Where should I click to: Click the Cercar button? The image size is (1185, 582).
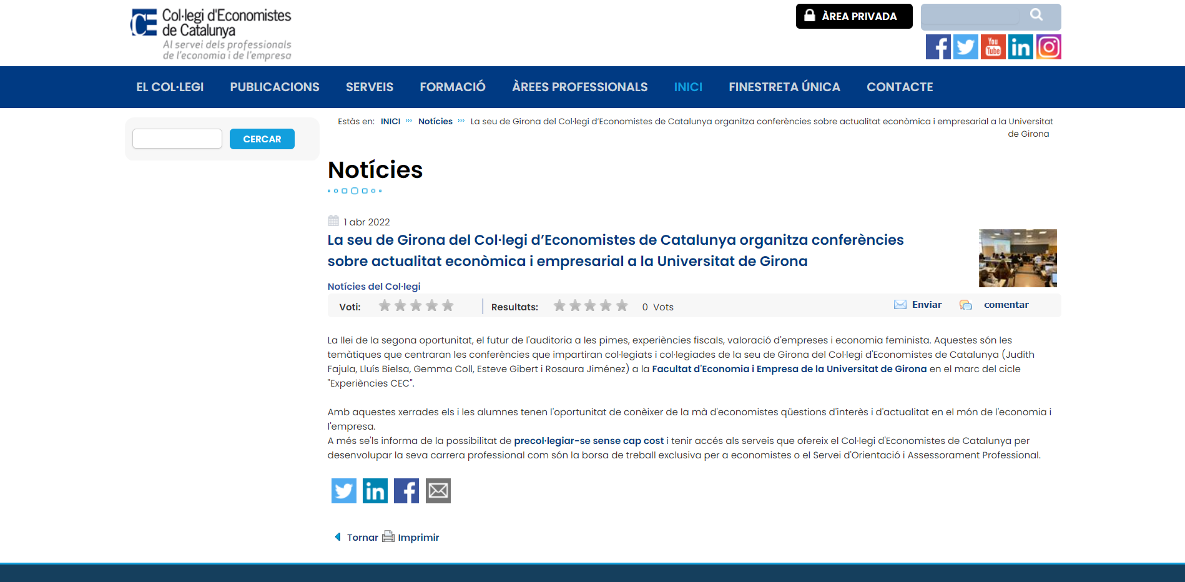pyautogui.click(x=262, y=139)
